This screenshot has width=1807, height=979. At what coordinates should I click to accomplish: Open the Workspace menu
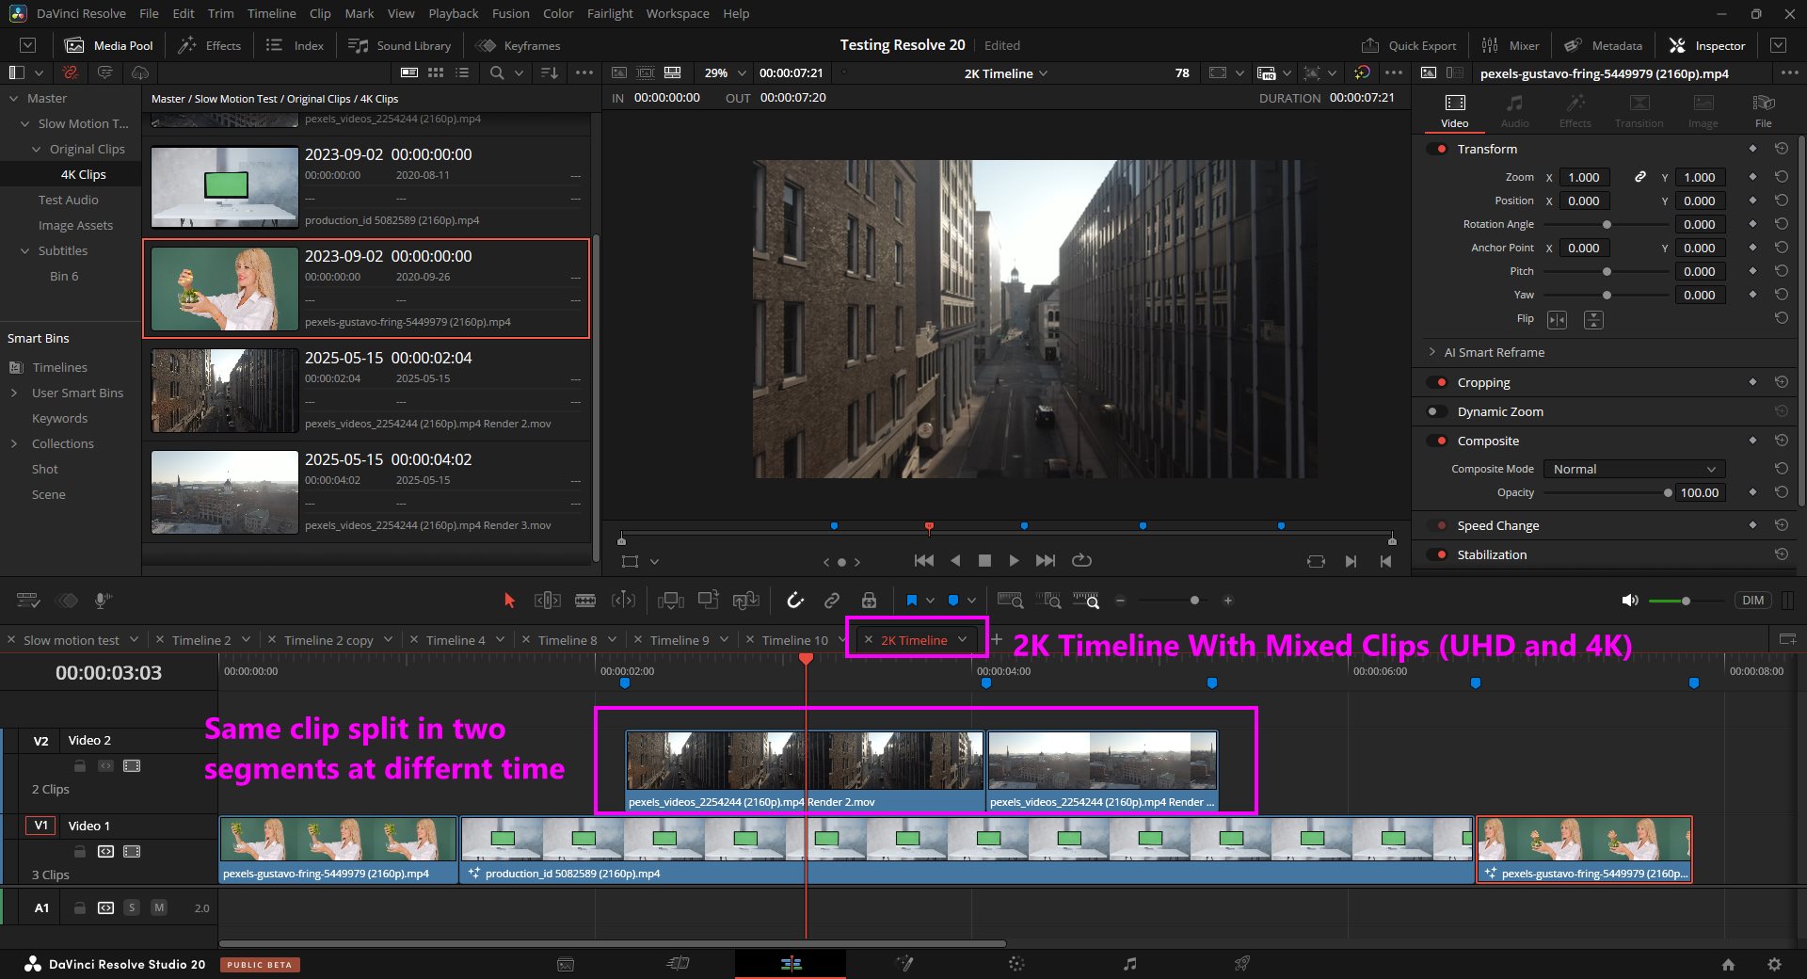click(678, 13)
